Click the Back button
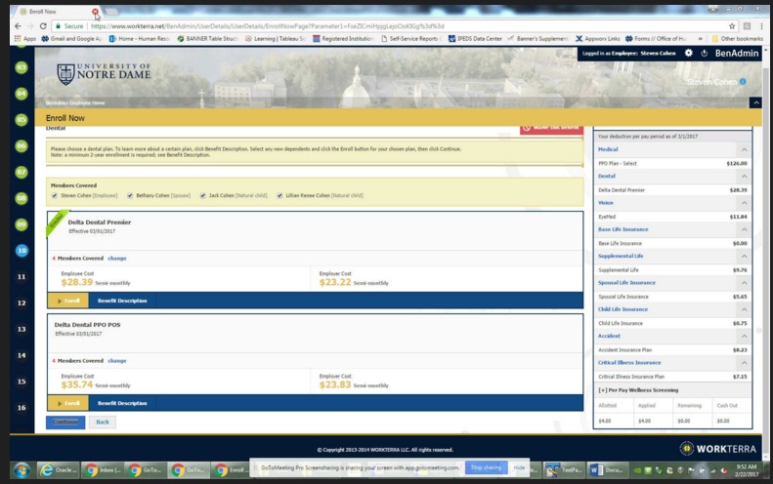 click(x=102, y=422)
